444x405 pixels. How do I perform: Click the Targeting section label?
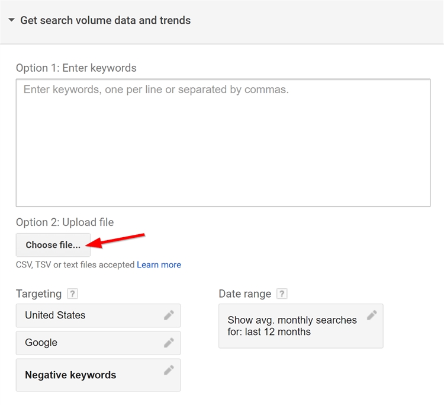38,294
